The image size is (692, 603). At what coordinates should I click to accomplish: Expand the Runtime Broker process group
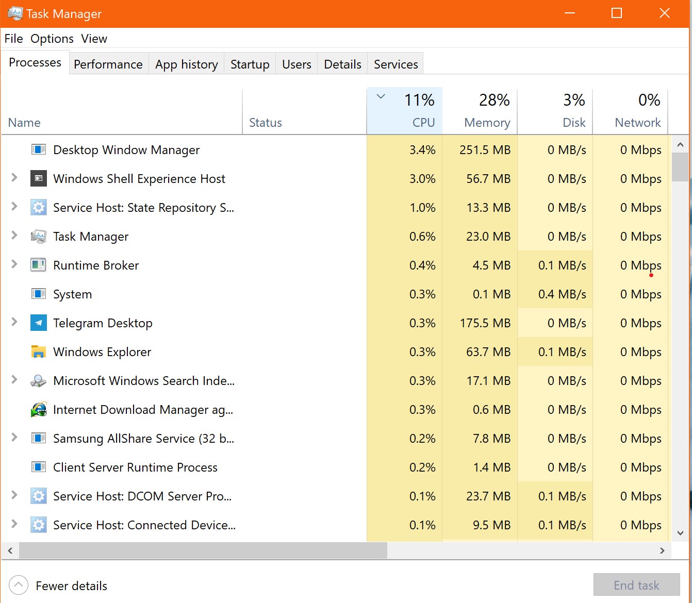tap(14, 264)
